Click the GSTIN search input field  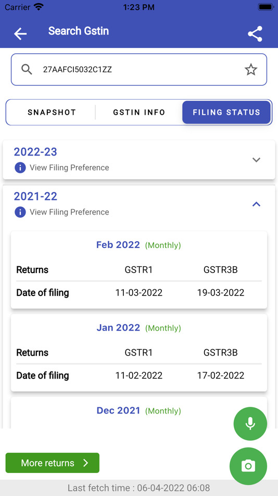(x=139, y=69)
